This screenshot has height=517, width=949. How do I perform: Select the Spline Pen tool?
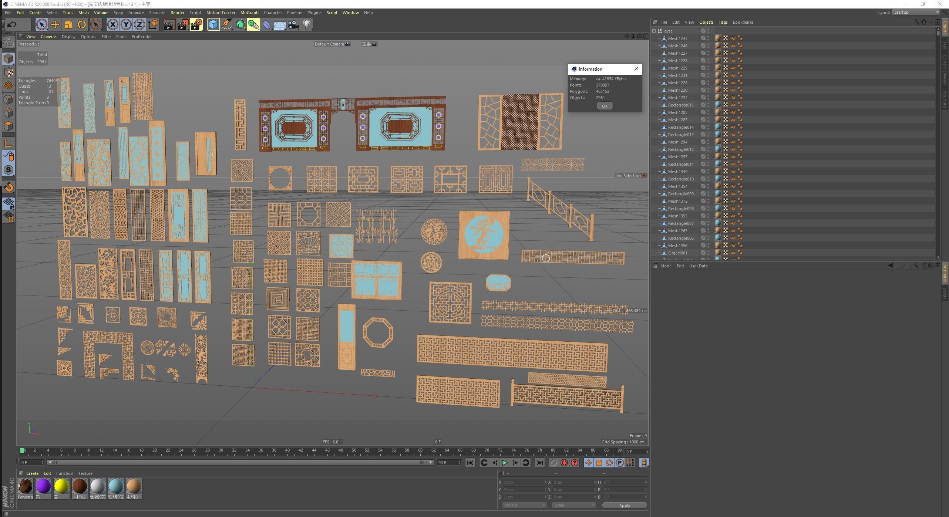click(227, 25)
